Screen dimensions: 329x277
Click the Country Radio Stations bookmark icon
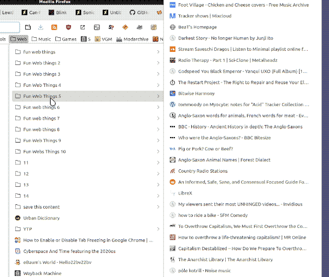(x=173, y=171)
